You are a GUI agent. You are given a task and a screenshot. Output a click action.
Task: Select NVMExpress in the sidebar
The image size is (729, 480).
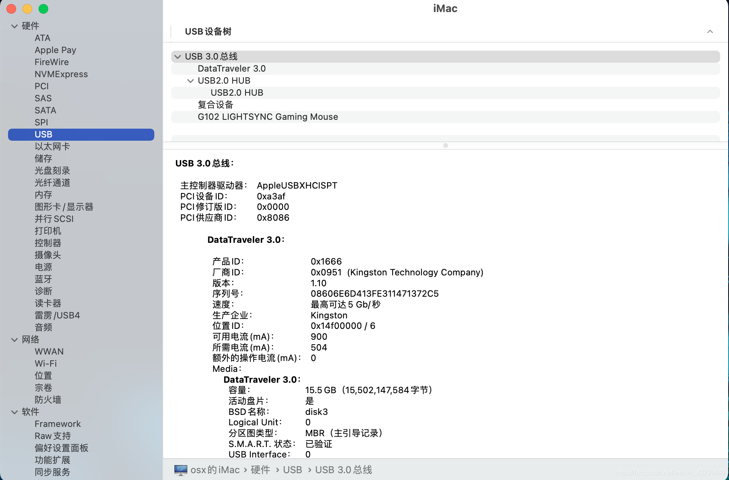pyautogui.click(x=61, y=74)
